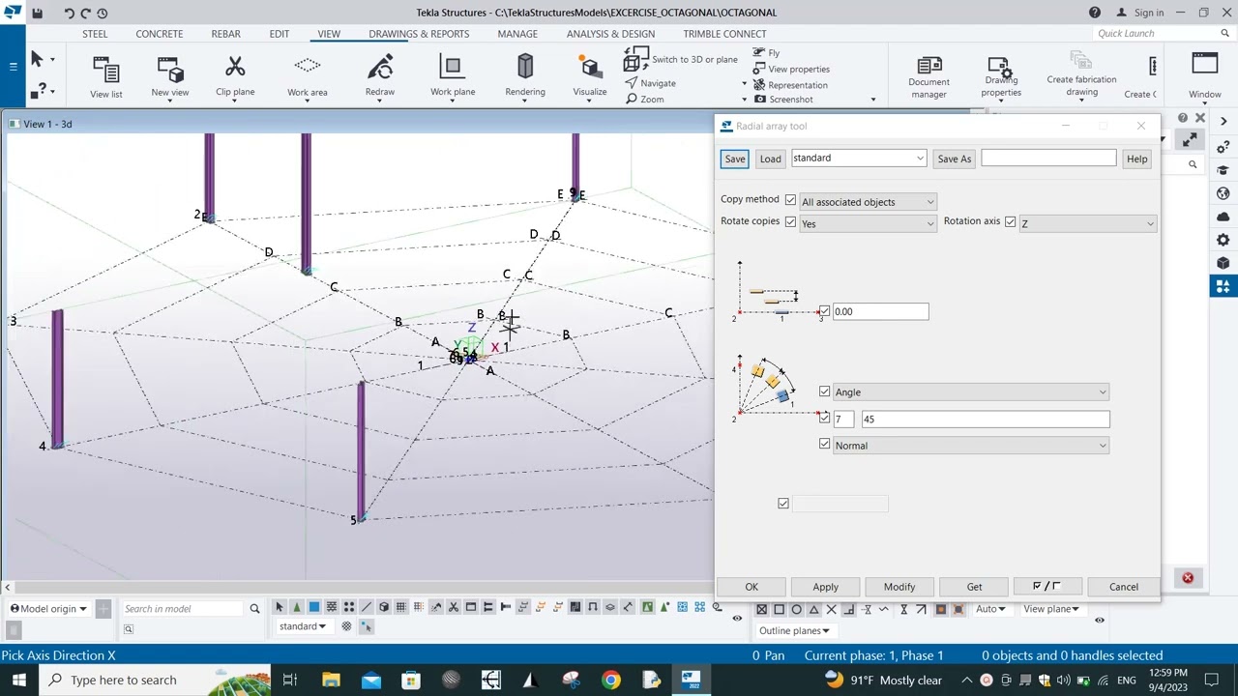Click the history clock icon in title bar
The height and width of the screenshot is (696, 1238).
coord(103,13)
